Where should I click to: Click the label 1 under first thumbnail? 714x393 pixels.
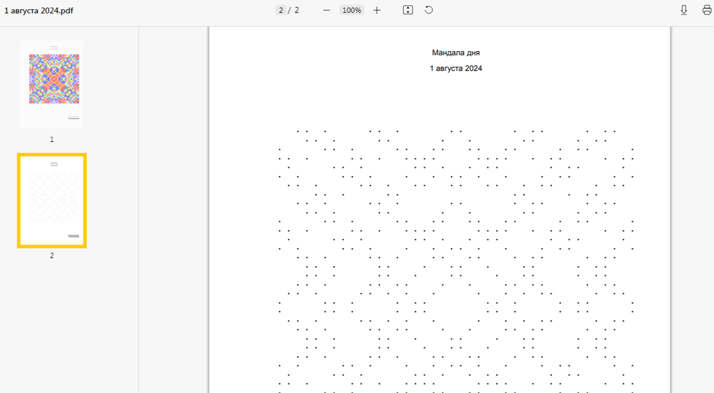[x=52, y=139]
